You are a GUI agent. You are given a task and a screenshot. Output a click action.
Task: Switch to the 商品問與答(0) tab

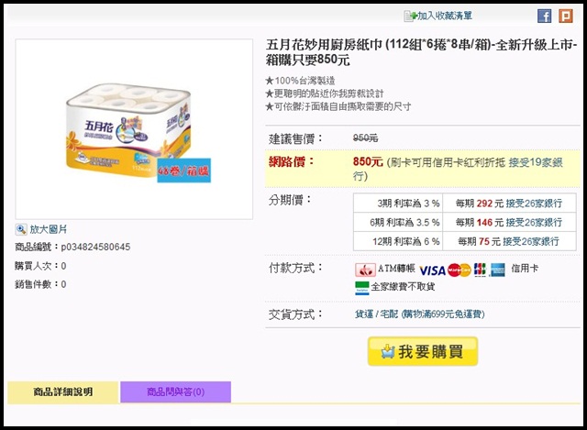(175, 391)
